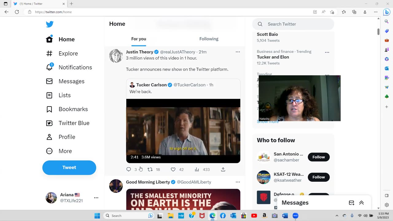The width and height of the screenshot is (393, 221).
Task: Like the Justin Theory tweet
Action: 173,169
